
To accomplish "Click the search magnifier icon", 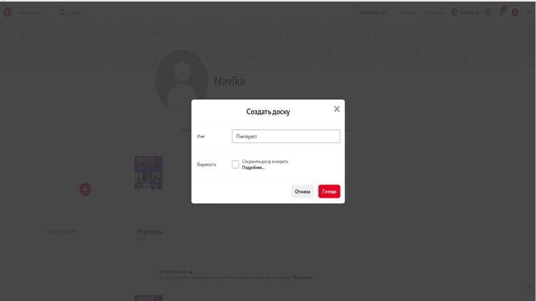I will tap(62, 13).
